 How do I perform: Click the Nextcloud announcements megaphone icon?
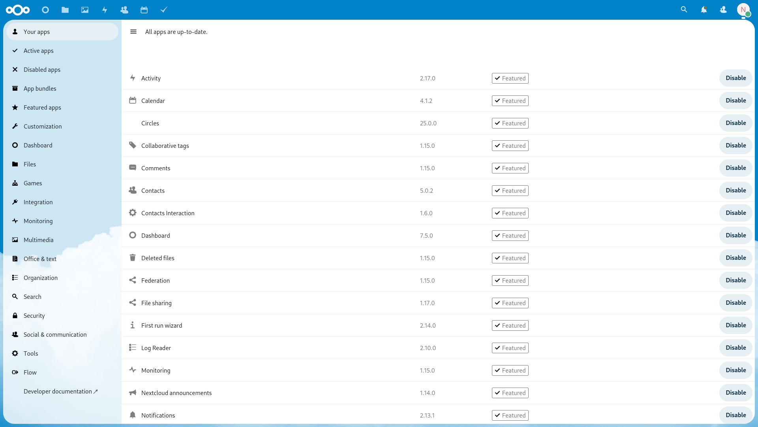pos(133,393)
